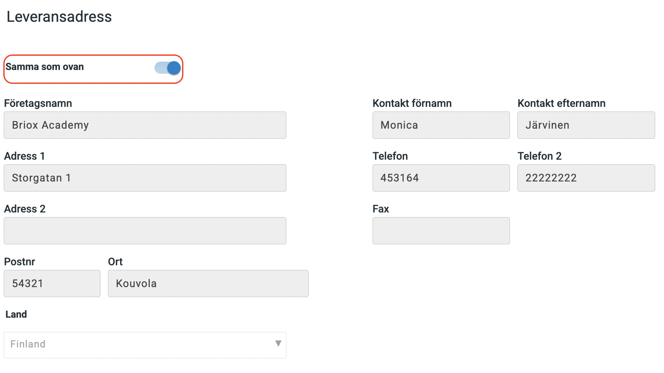
Task: Focus the Telefon field containing 453164
Action: tap(441, 178)
